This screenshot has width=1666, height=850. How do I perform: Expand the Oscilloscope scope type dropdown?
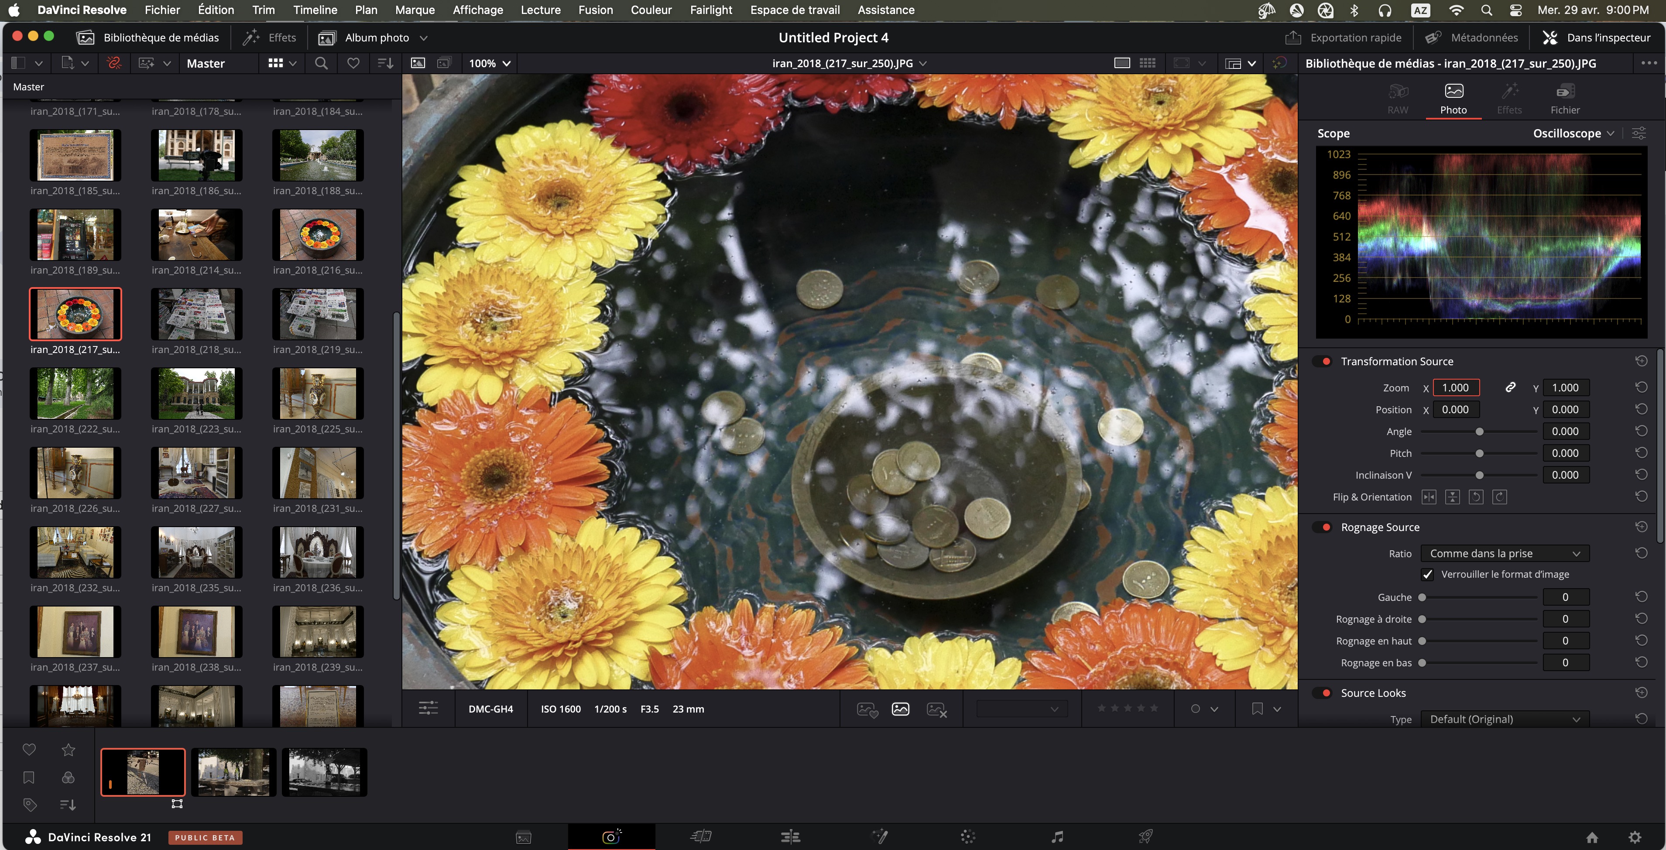(x=1573, y=133)
